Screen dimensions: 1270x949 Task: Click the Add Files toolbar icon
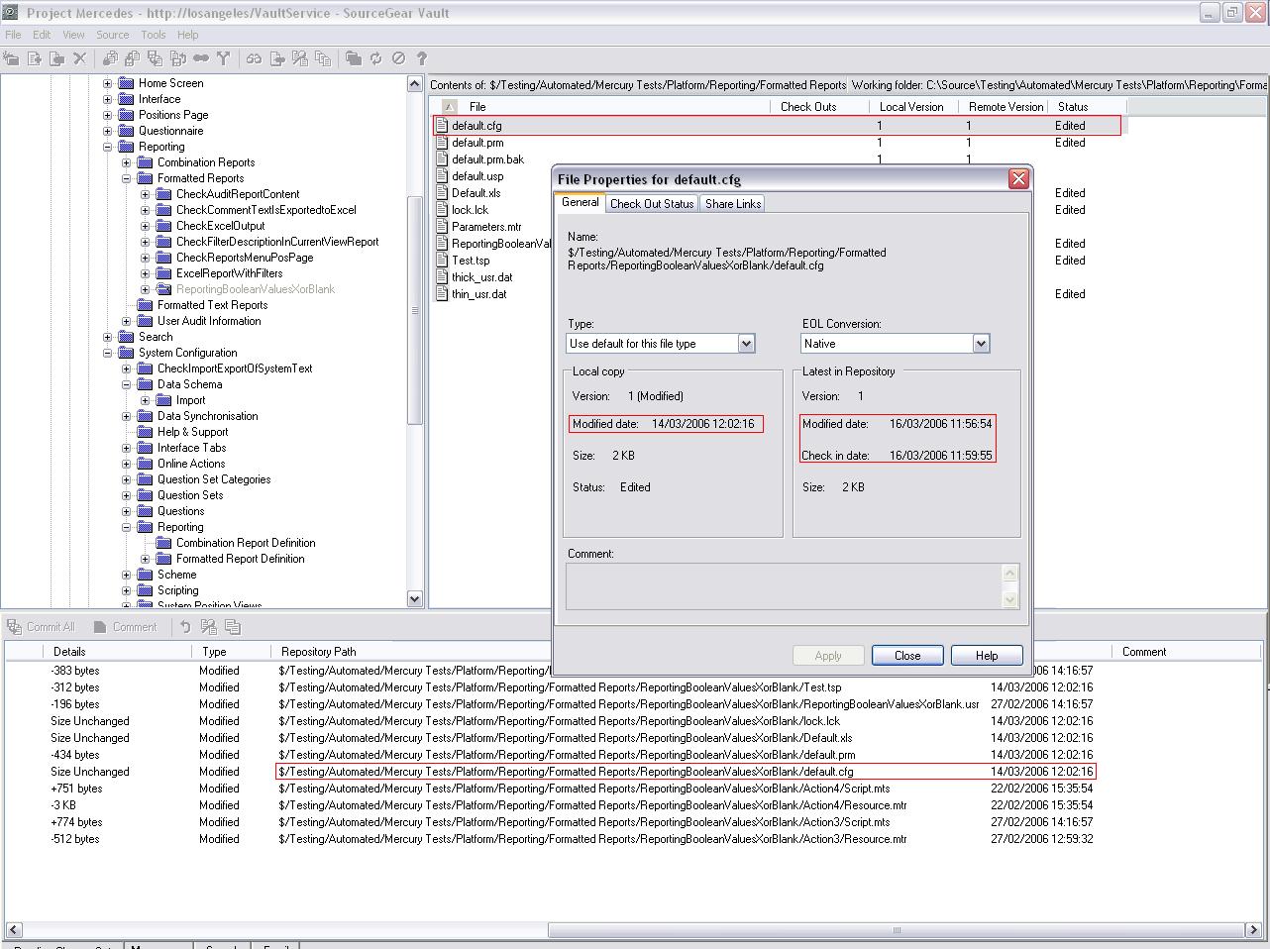point(35,58)
